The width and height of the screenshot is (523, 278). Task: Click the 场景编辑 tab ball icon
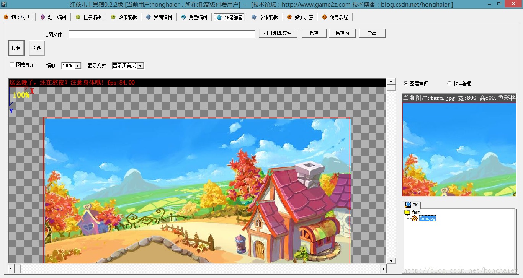pos(219,17)
